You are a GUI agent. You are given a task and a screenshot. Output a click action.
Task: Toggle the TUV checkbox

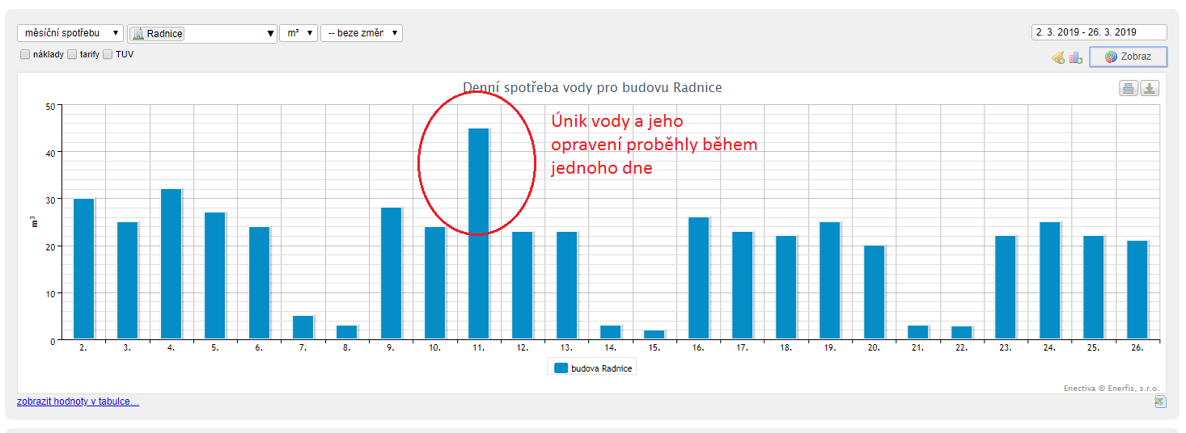click(x=108, y=55)
